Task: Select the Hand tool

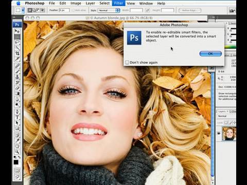Action: click(17, 146)
